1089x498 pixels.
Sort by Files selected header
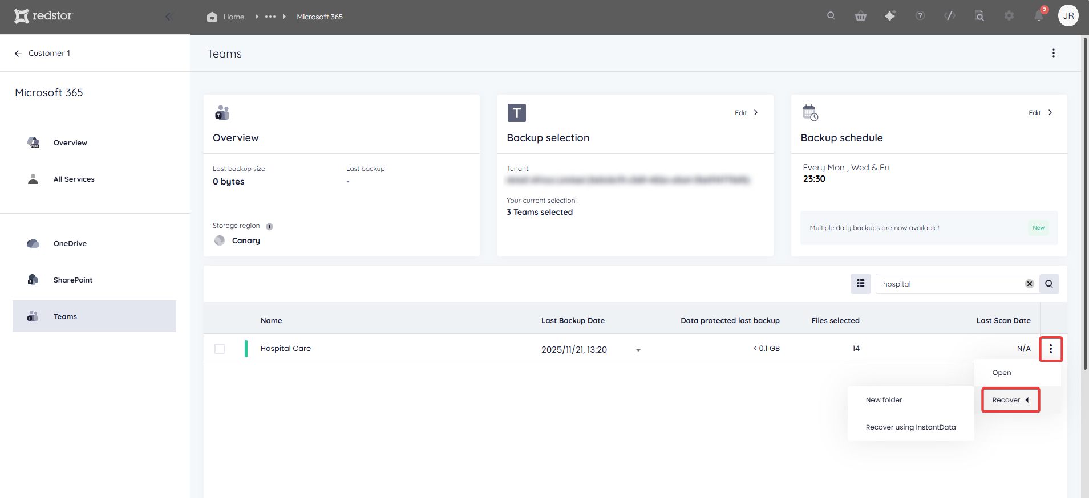(x=836, y=321)
